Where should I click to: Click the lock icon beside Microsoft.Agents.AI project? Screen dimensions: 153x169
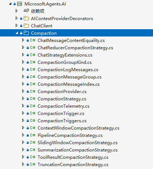[15, 4]
